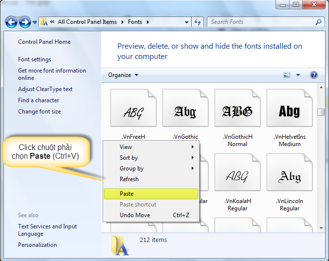Viewport: 329px width, 261px height.
Task: Expand the address bar history dropdown
Action: tap(187, 22)
